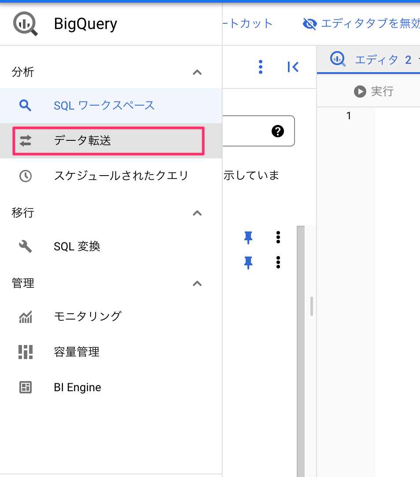420x477 pixels.
Task: Click the BigQuery logo icon
Action: tap(25, 24)
